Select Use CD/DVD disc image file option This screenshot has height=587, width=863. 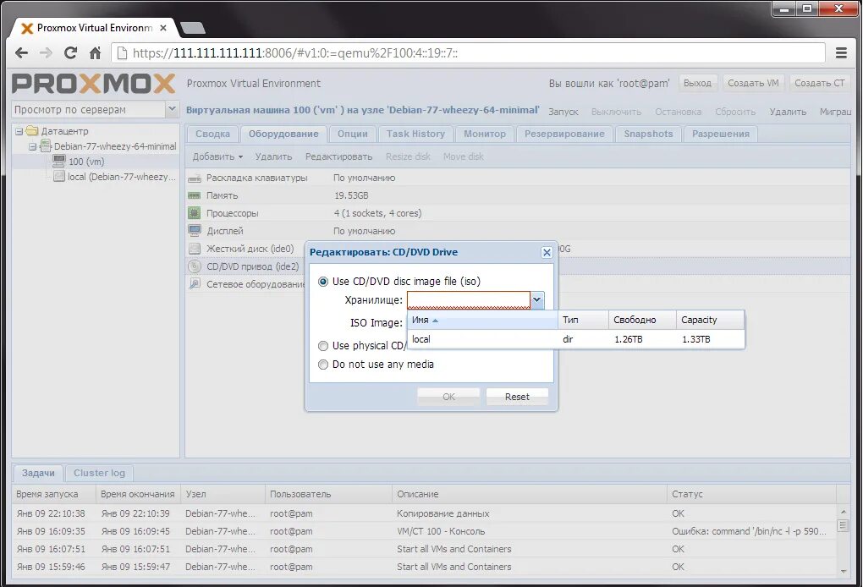pyautogui.click(x=323, y=281)
